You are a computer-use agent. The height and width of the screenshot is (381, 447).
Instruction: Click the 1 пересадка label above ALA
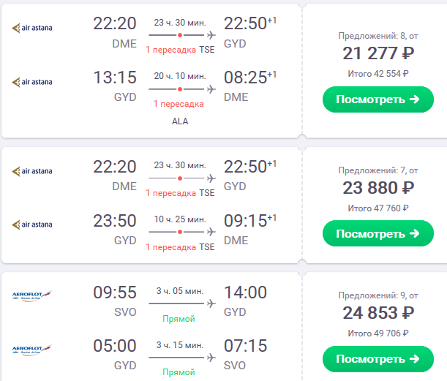point(179,104)
